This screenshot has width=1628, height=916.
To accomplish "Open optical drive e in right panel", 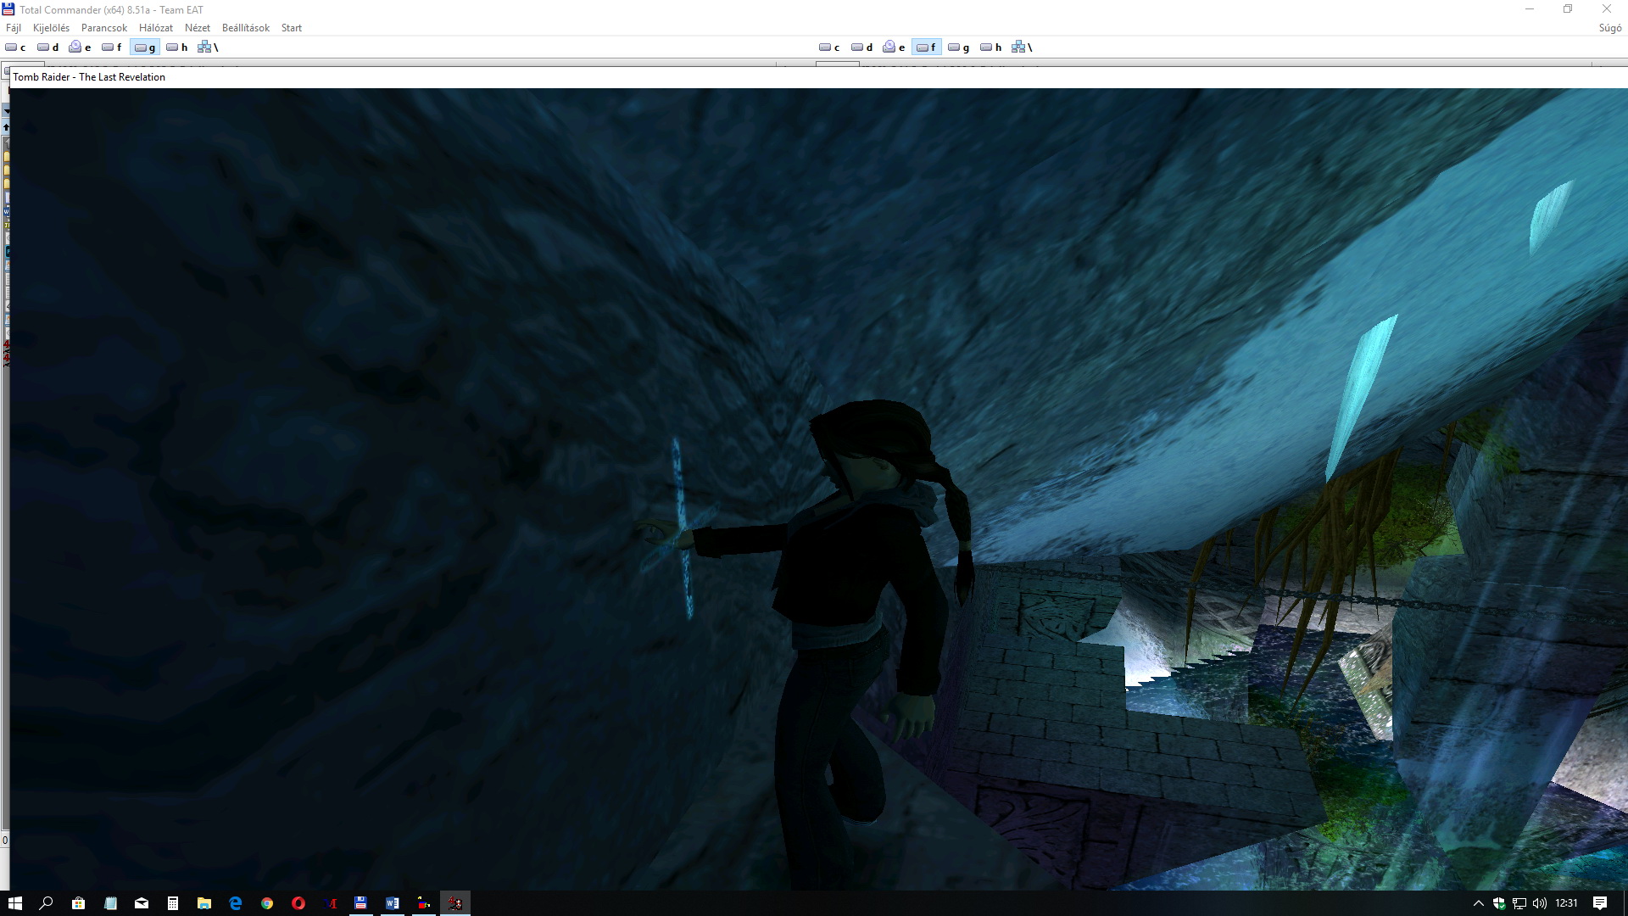I will 894,47.
